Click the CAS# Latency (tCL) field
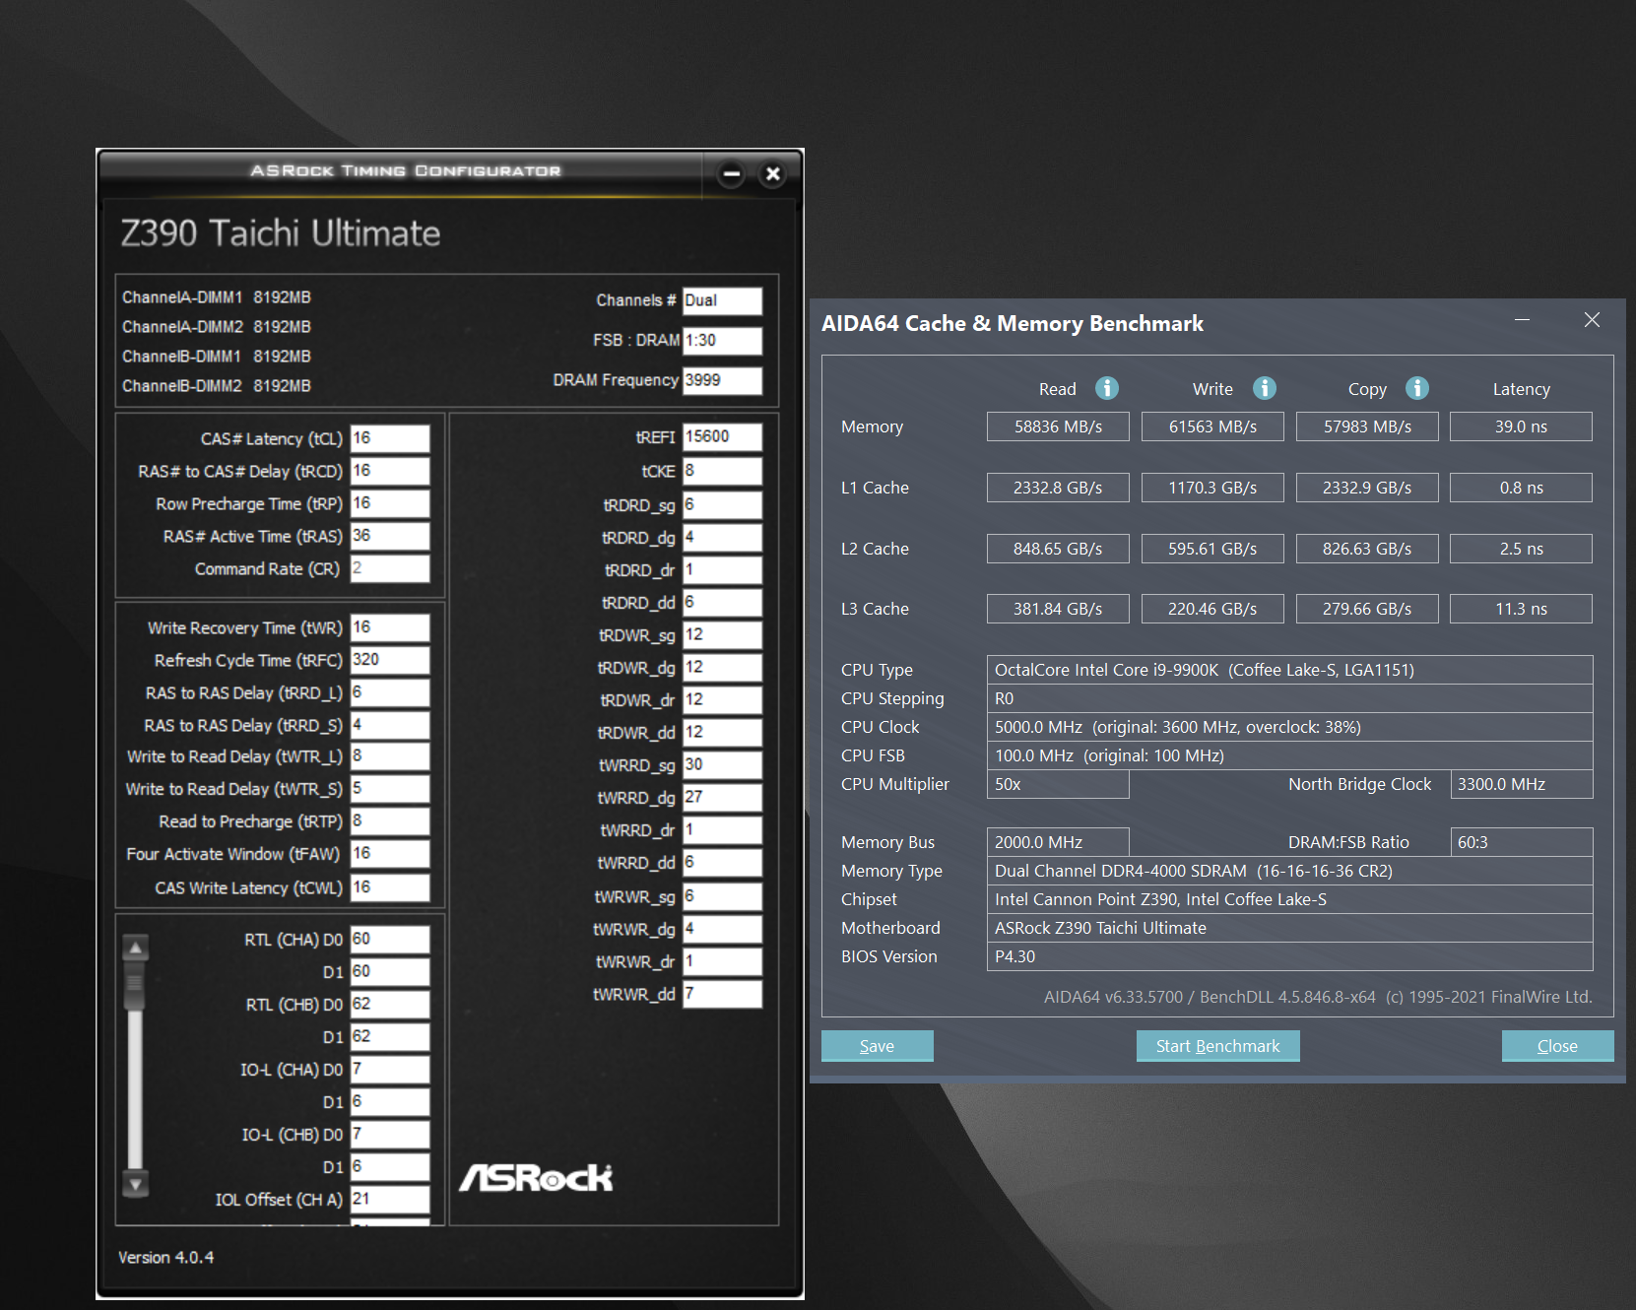1636x1310 pixels. (x=390, y=438)
